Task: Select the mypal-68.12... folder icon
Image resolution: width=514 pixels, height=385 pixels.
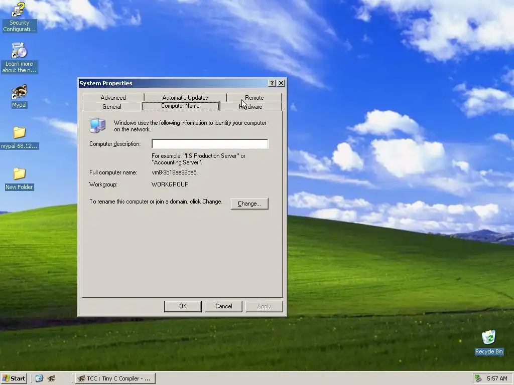Action: click(x=20, y=138)
